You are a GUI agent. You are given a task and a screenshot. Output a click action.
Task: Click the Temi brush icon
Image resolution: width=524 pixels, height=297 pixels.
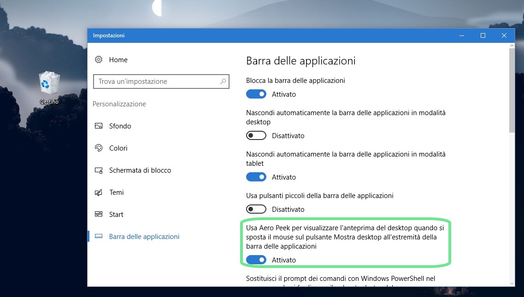click(99, 192)
